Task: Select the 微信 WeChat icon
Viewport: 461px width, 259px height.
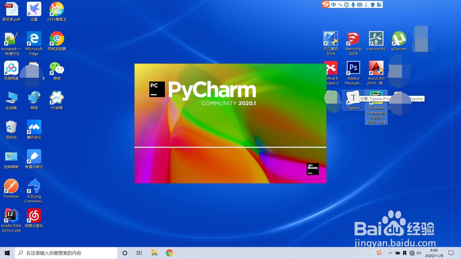Action: (x=57, y=71)
